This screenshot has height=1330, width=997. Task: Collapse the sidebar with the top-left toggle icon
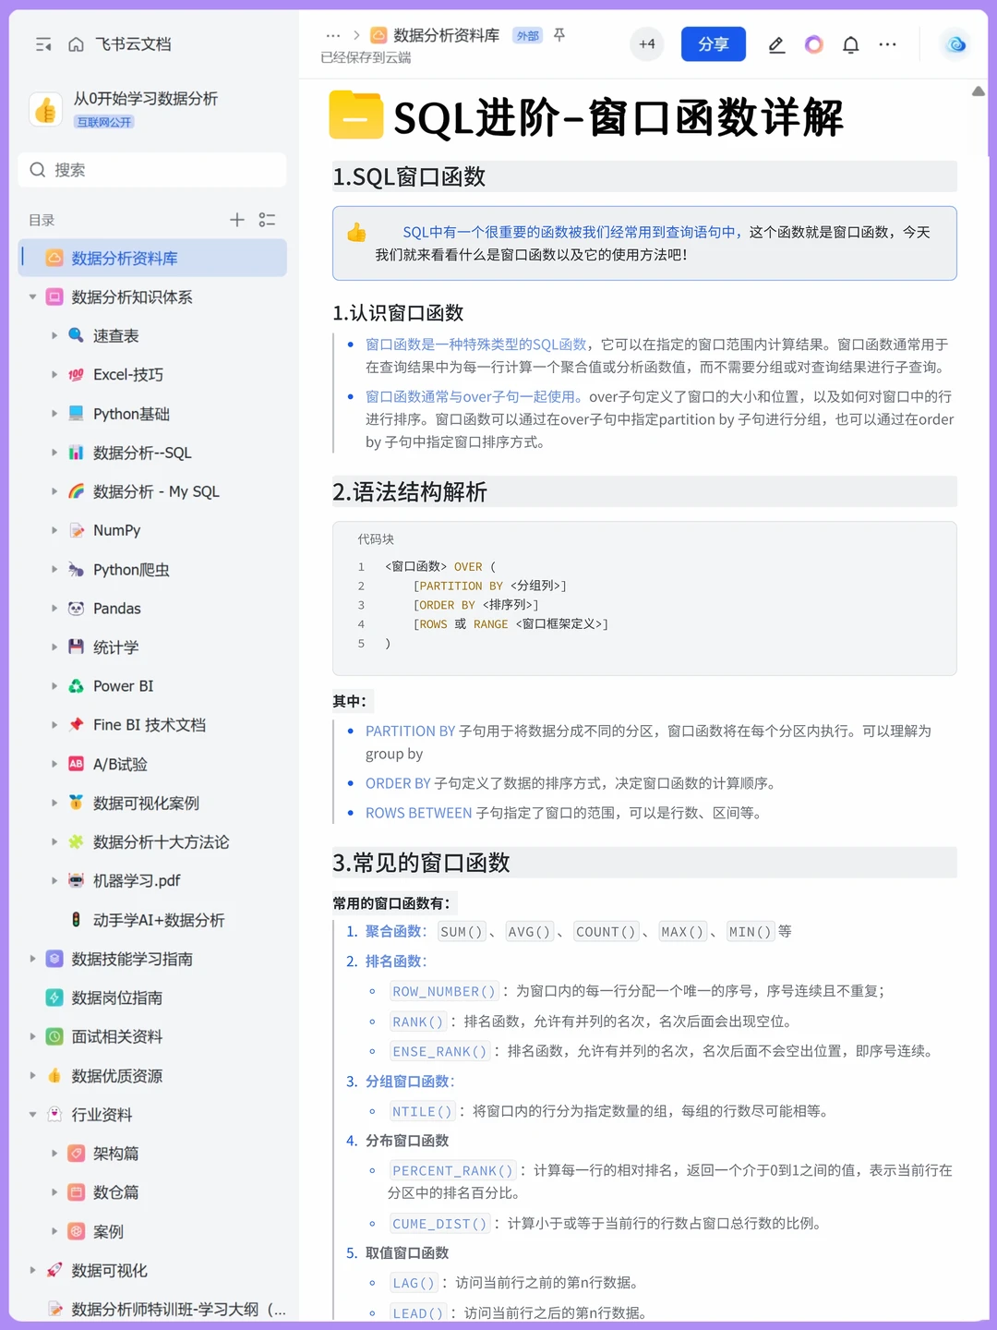click(x=42, y=43)
